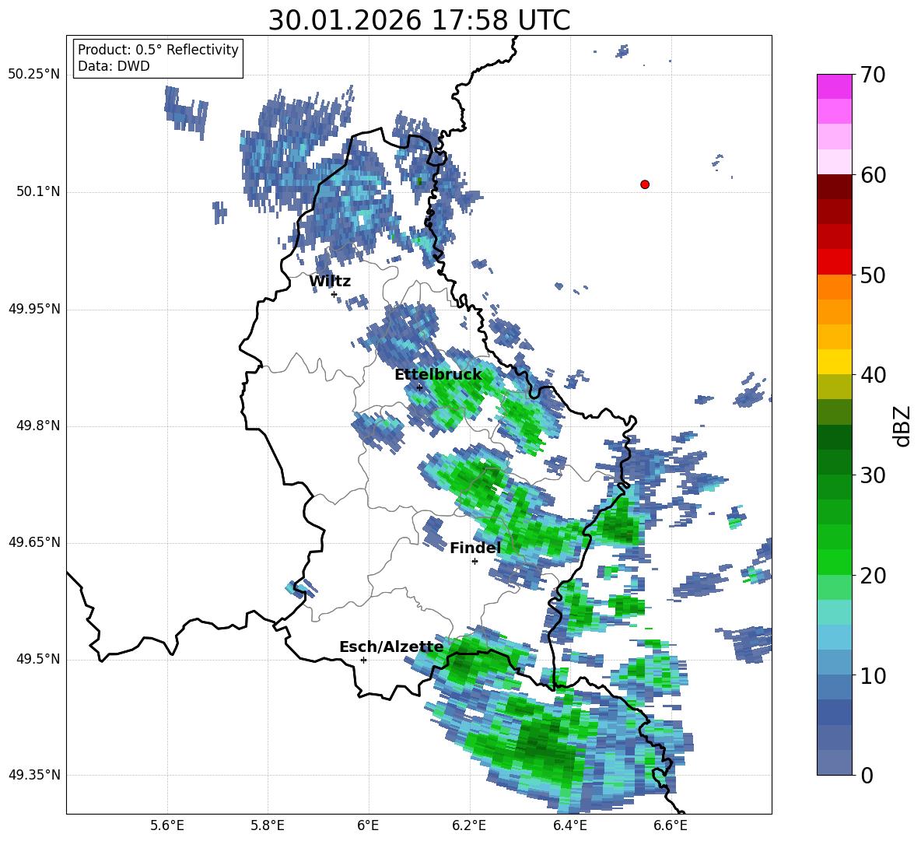Click the 50.25°N latitude label

click(x=34, y=75)
